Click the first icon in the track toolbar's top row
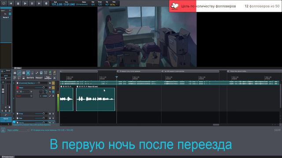The height and width of the screenshot is (158, 282). (15, 73)
